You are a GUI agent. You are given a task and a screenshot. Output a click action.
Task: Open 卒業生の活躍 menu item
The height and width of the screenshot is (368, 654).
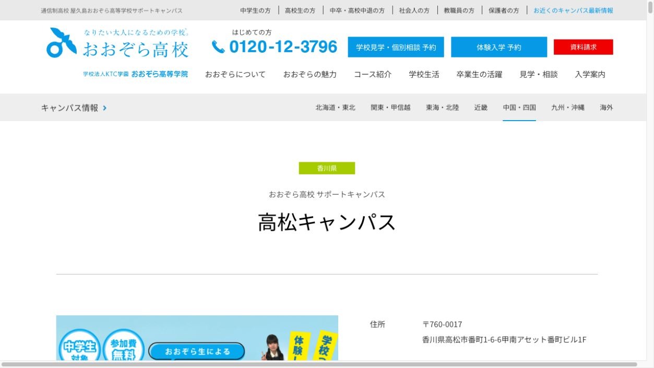pos(479,75)
